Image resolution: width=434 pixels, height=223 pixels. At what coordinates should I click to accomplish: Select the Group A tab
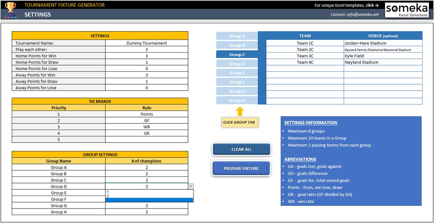pos(236,36)
